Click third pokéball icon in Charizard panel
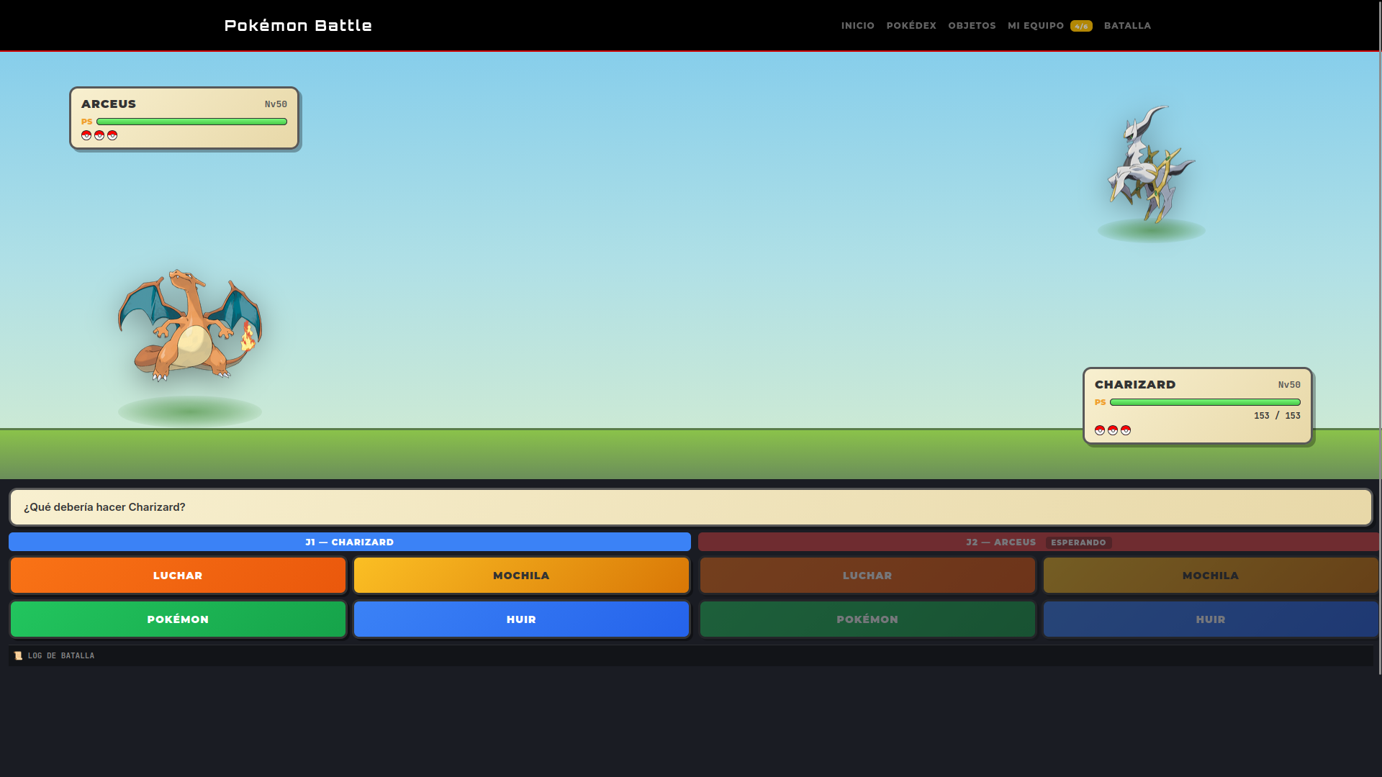 [x=1126, y=430]
